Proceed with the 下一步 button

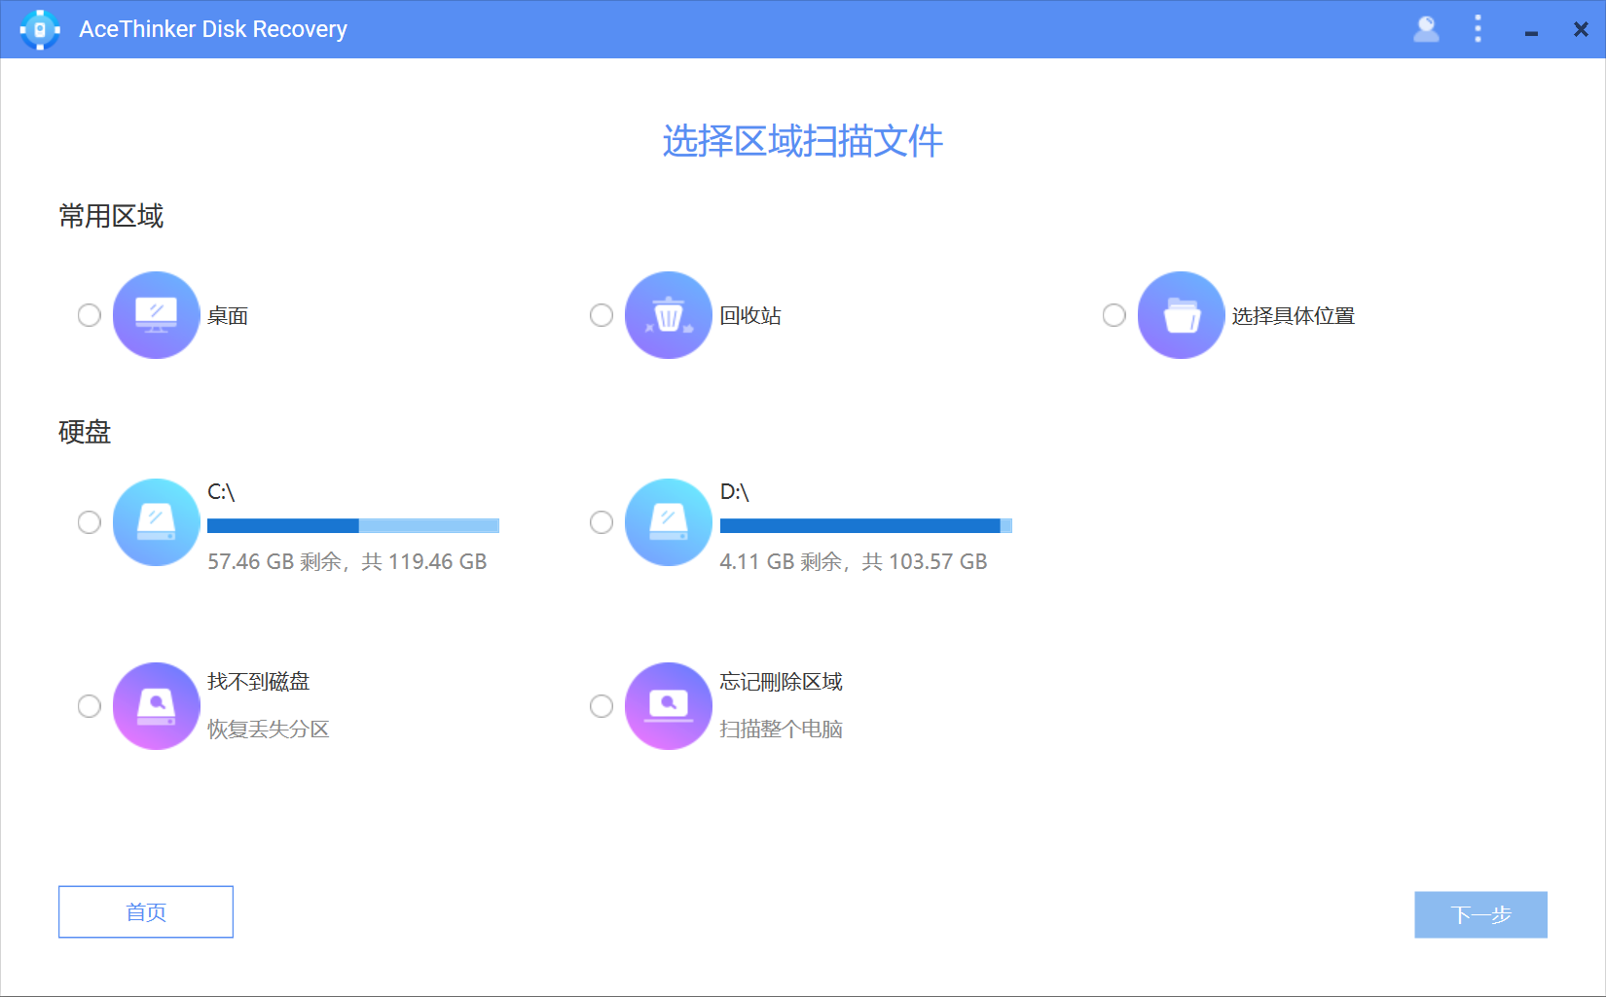1480,915
